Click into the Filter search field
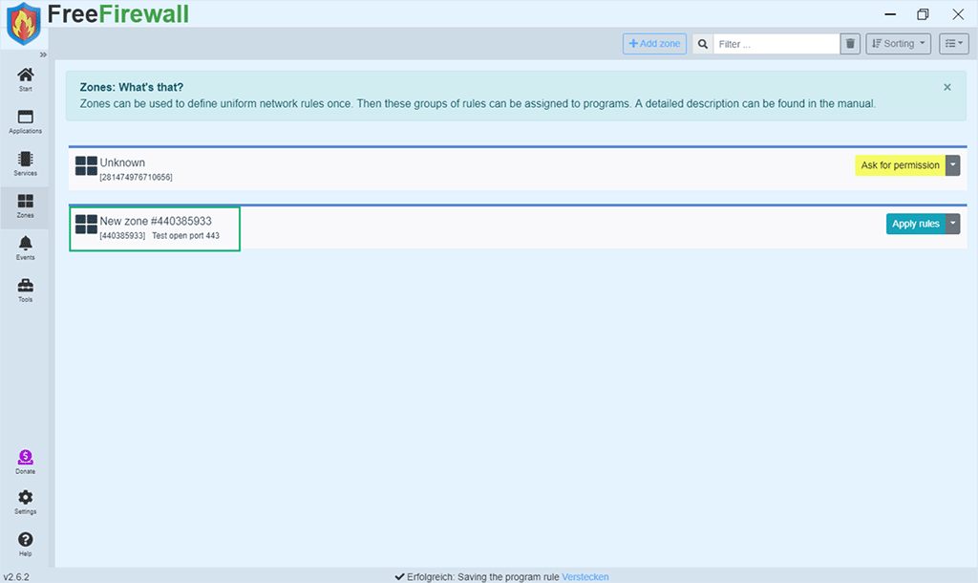 [776, 44]
